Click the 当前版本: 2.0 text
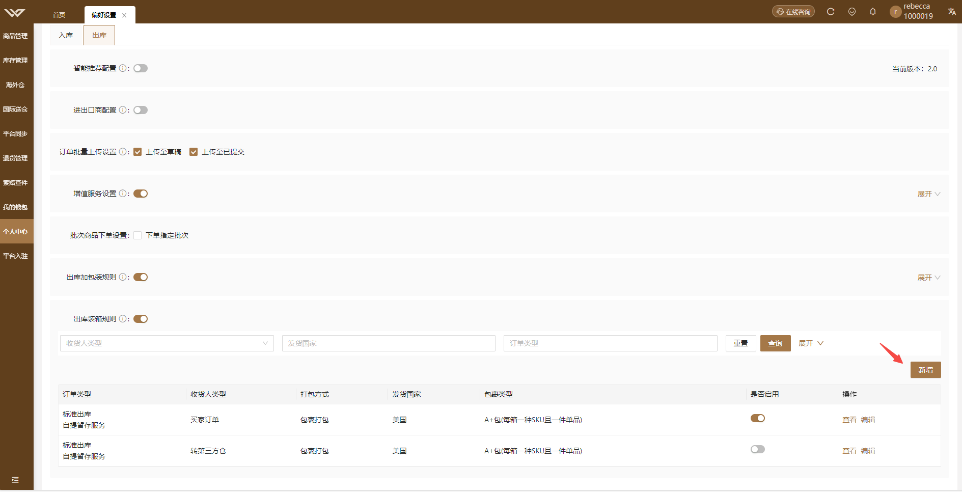The width and height of the screenshot is (962, 492). 915,69
